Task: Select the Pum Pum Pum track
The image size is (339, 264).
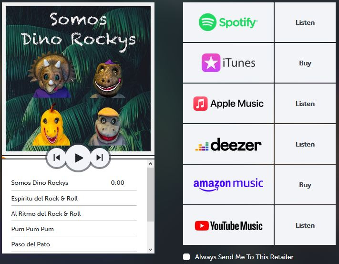Action: [x=74, y=229]
